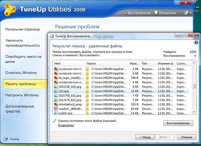Click file icon of socialcom-icon-f... row
This screenshot has height=146, width=201.
point(56,69)
